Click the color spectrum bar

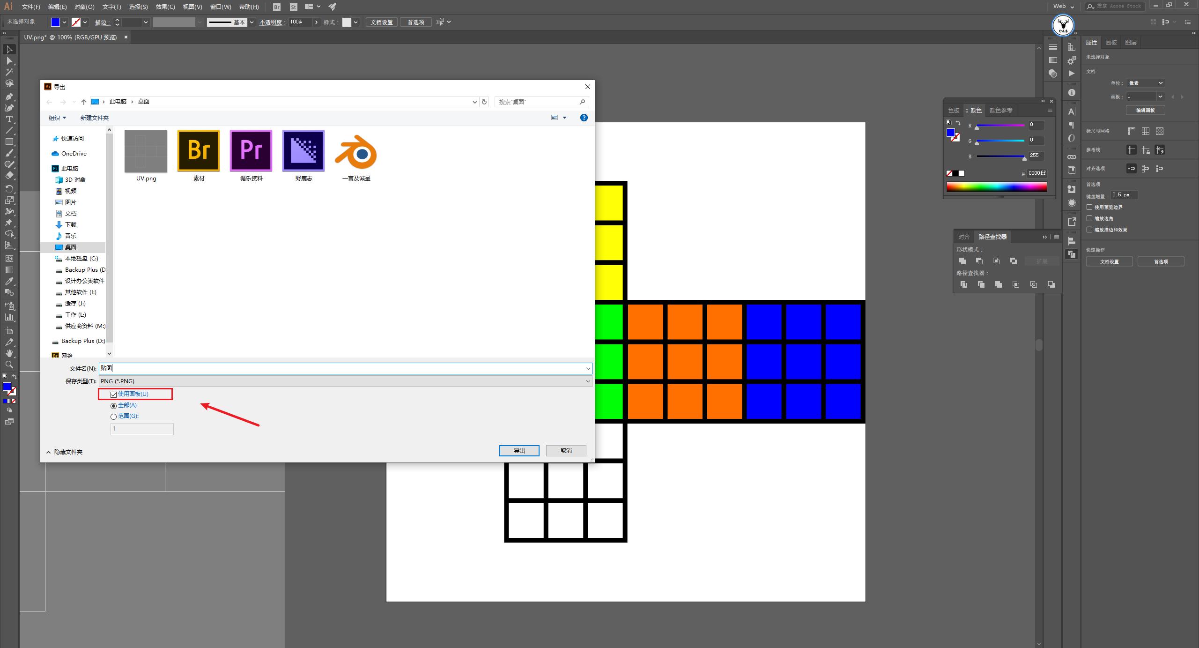coord(996,187)
